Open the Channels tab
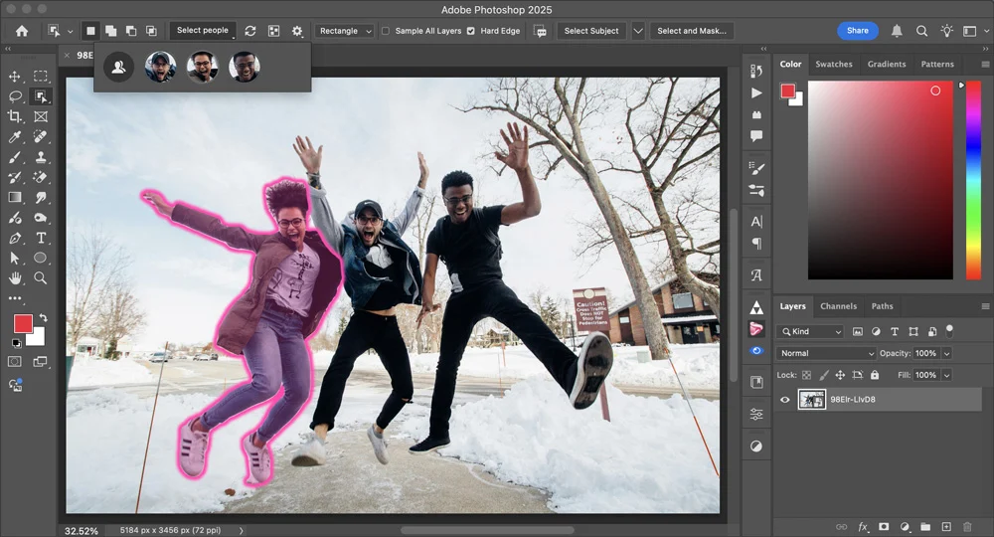The height and width of the screenshot is (537, 994). coord(838,306)
